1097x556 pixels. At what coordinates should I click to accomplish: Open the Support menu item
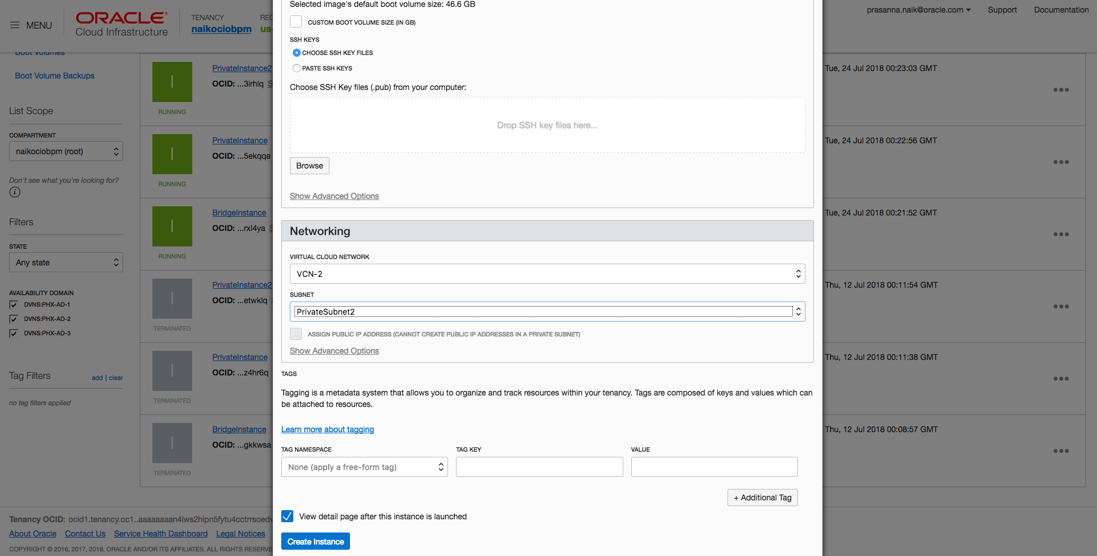1002,10
